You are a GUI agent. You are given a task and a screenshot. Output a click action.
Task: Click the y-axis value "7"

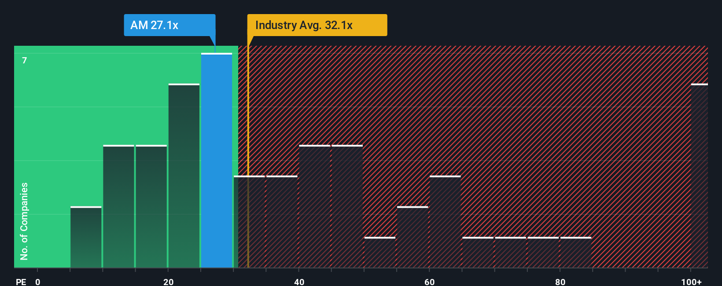[x=25, y=60]
